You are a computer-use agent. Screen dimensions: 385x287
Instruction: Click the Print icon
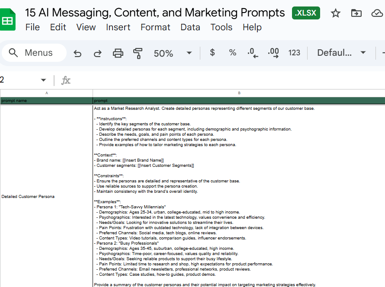click(x=117, y=52)
